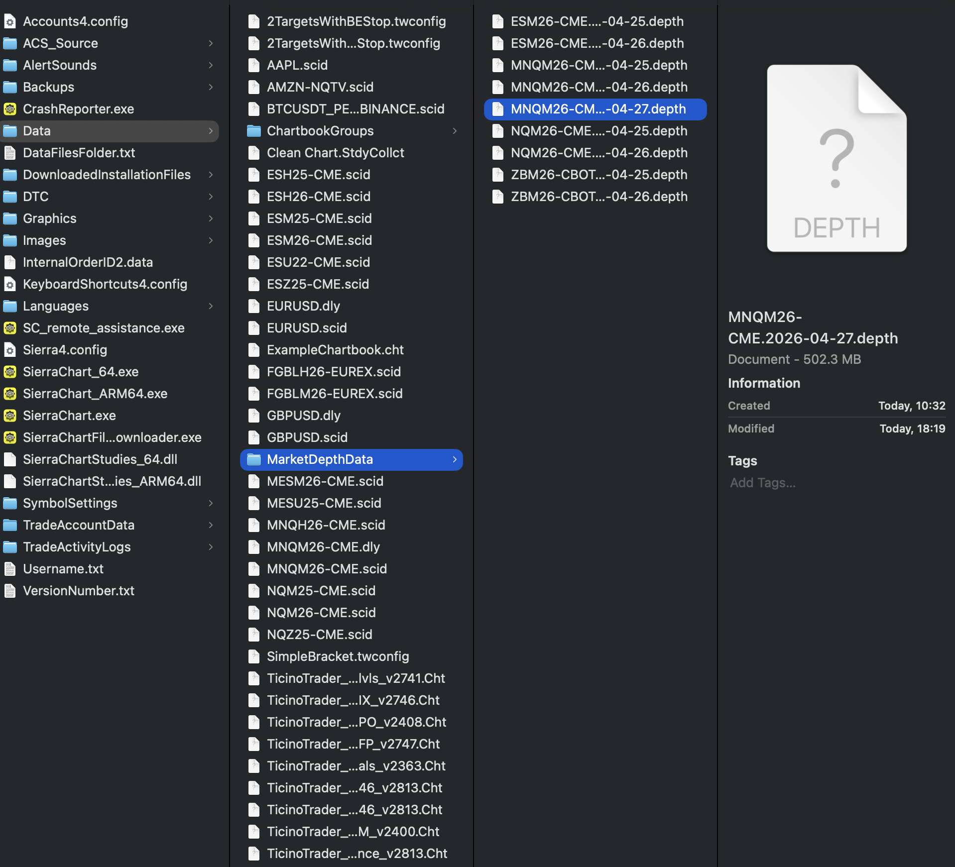Click the CrashReporter.exe icon
The height and width of the screenshot is (867, 955).
[x=10, y=109]
